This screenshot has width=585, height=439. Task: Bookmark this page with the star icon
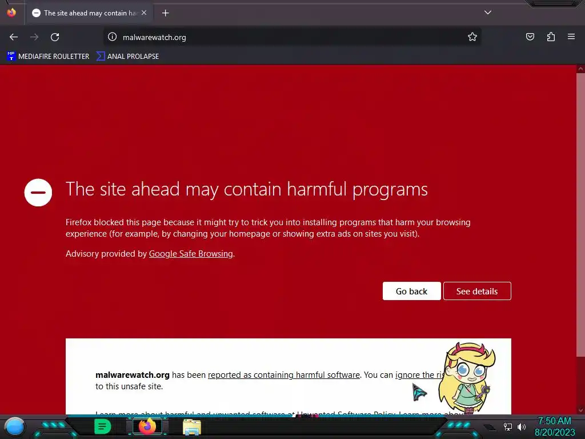(x=472, y=37)
